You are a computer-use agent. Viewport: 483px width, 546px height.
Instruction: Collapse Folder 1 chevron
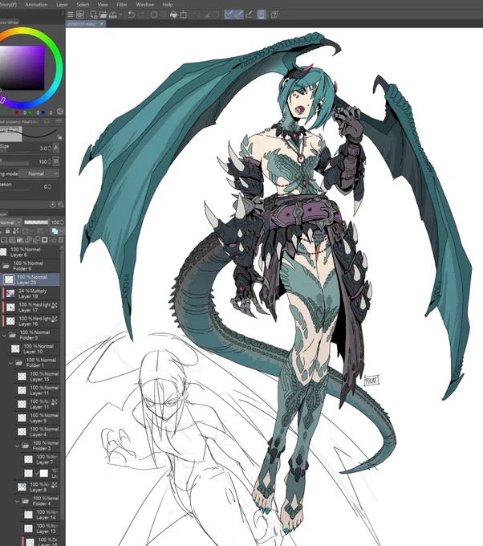[x=10, y=363]
